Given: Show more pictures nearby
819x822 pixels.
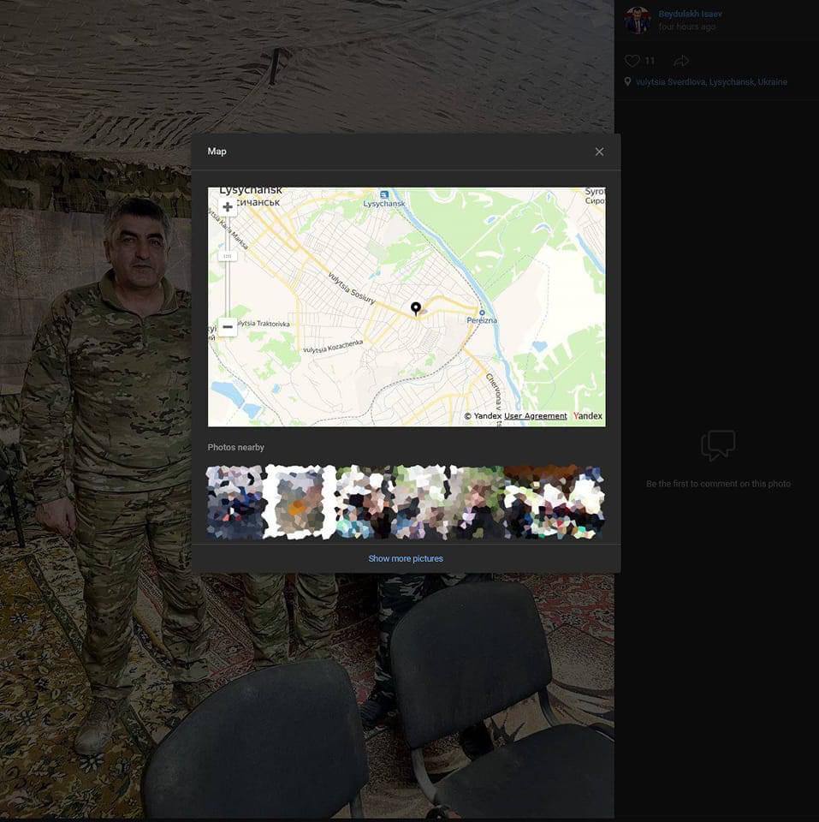Looking at the screenshot, I should (406, 558).
